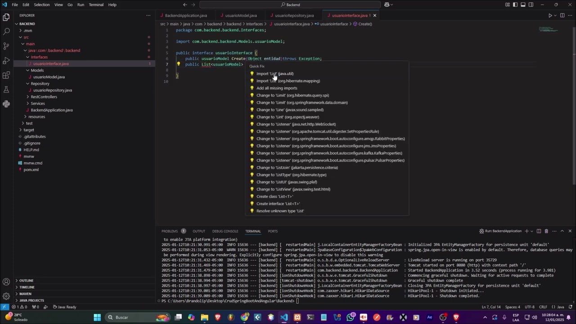
Task: Click Spaces: 4 indentation setting
Action: [513, 307]
